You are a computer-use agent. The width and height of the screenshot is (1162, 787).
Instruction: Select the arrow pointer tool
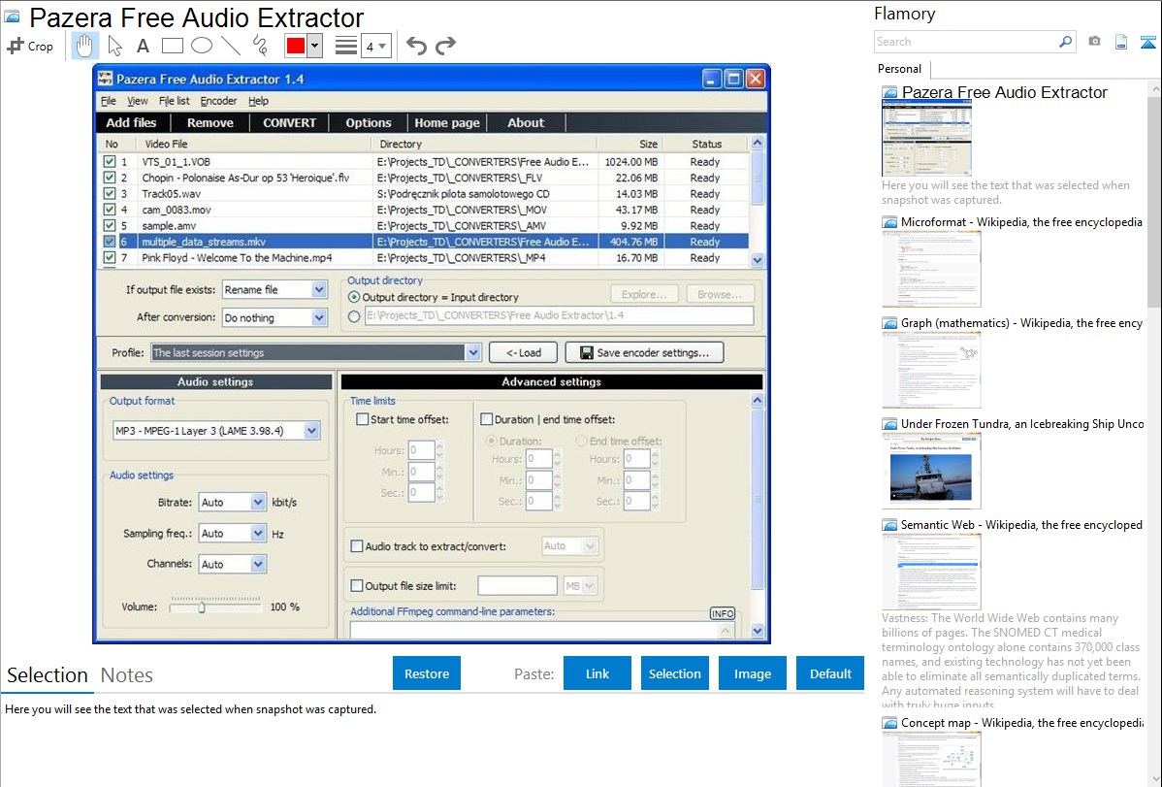[x=114, y=46]
